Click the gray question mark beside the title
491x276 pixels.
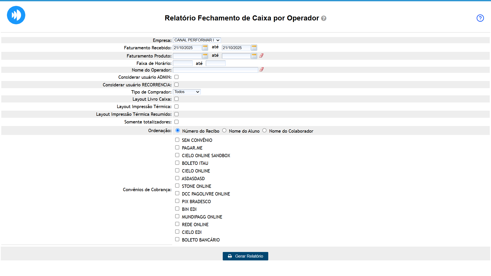tap(323, 18)
